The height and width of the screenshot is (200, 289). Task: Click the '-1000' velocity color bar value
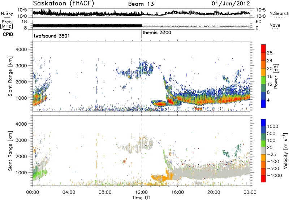(x=275, y=175)
